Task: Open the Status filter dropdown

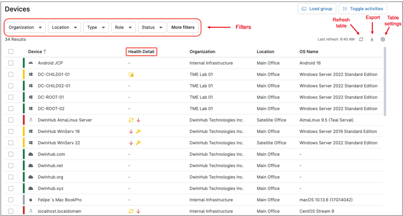Action: tap(152, 27)
